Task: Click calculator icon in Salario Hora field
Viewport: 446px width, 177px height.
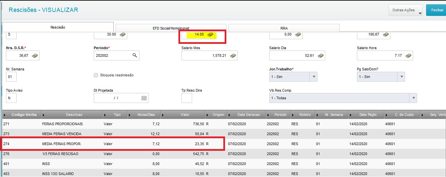Action: (408, 55)
